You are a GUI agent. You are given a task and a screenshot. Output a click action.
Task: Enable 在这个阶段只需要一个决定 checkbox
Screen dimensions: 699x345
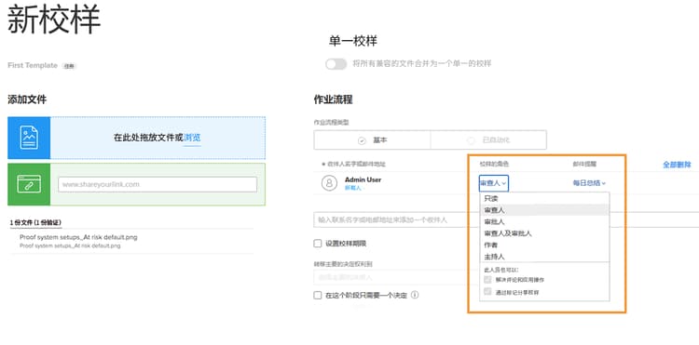tap(318, 295)
